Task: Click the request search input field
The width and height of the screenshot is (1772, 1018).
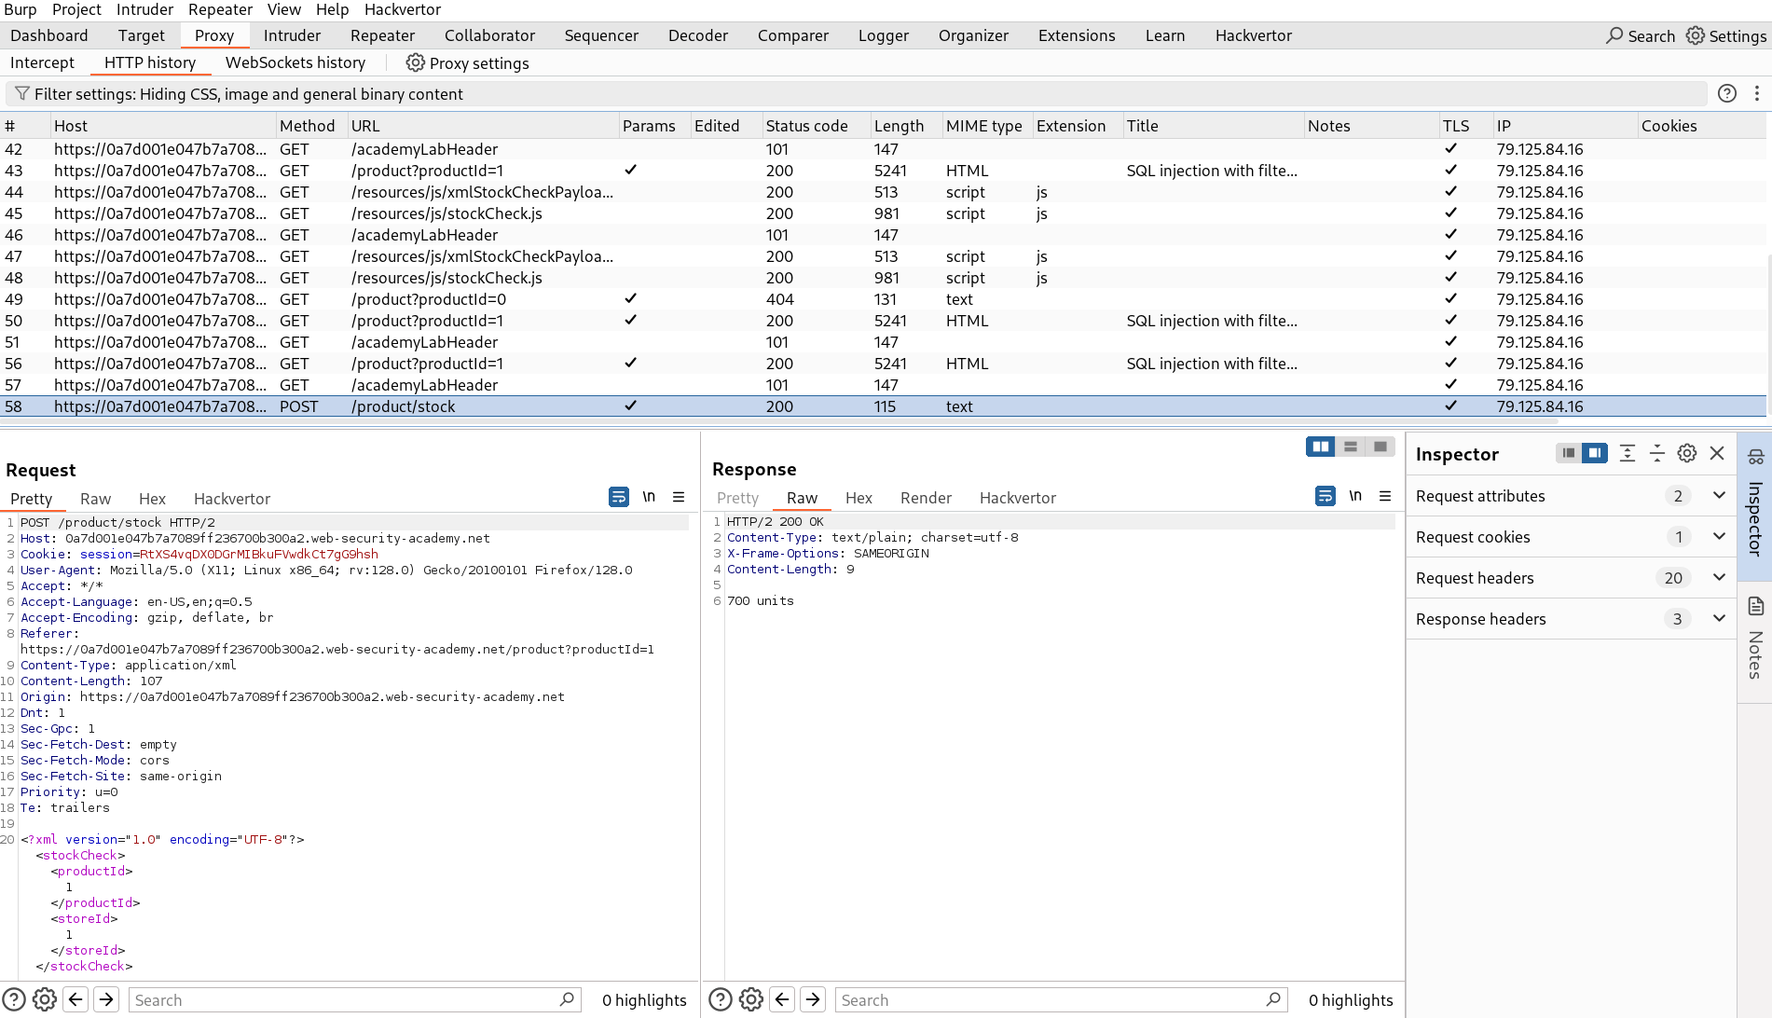Action: click(354, 999)
